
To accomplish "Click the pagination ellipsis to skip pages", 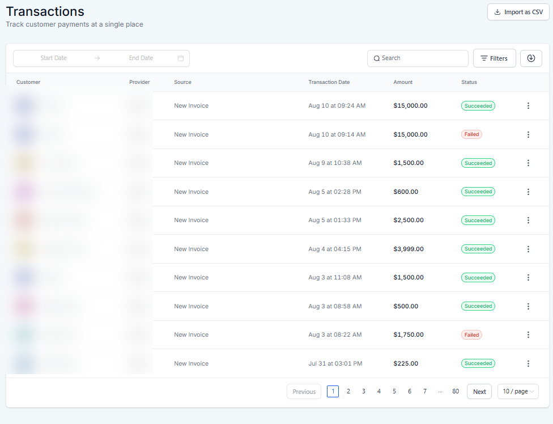I will (440, 392).
